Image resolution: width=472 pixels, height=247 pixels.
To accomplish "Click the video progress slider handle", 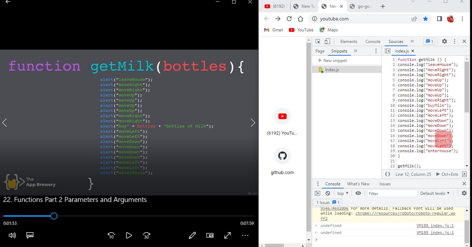I will click(x=54, y=216).
